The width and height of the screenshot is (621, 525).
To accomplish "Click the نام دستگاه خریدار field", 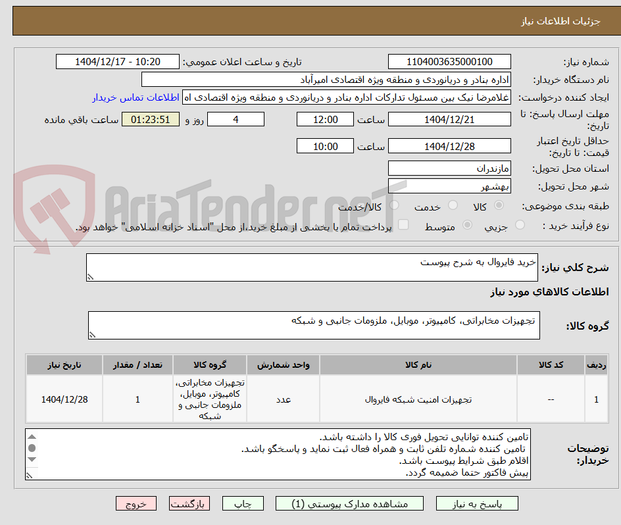I will point(326,80).
